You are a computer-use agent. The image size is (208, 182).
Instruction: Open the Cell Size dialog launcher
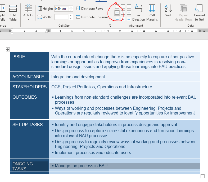click(x=110, y=26)
